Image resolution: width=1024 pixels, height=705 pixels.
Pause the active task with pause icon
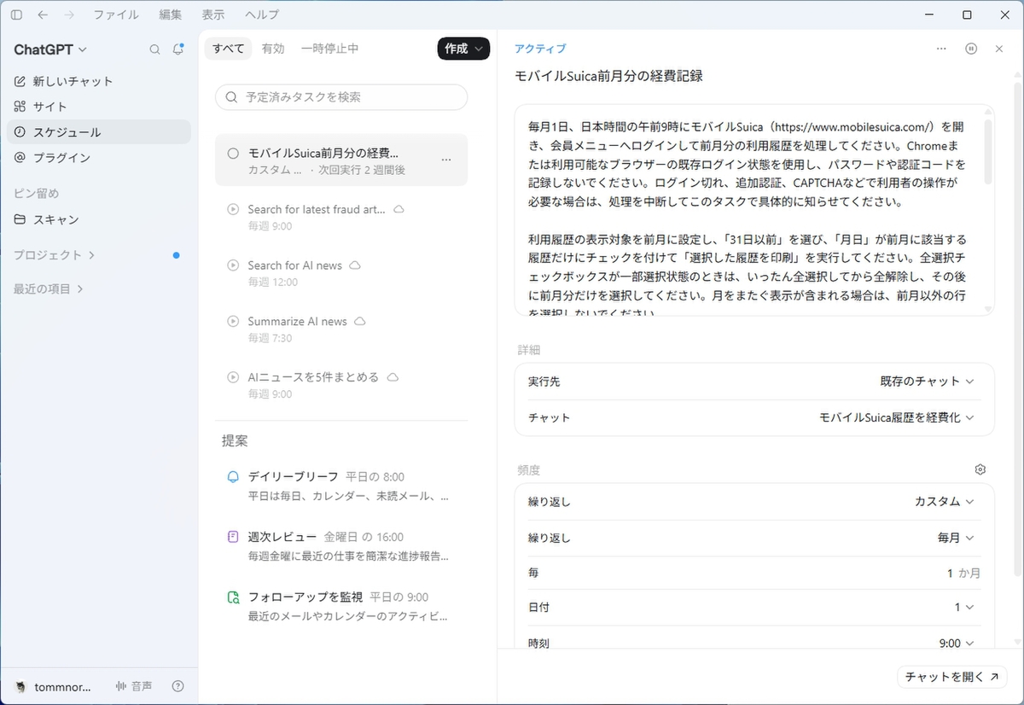click(971, 49)
